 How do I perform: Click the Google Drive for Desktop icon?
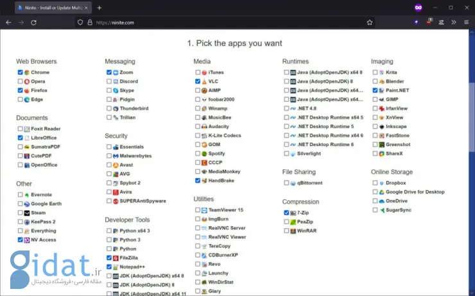pyautogui.click(x=382, y=192)
